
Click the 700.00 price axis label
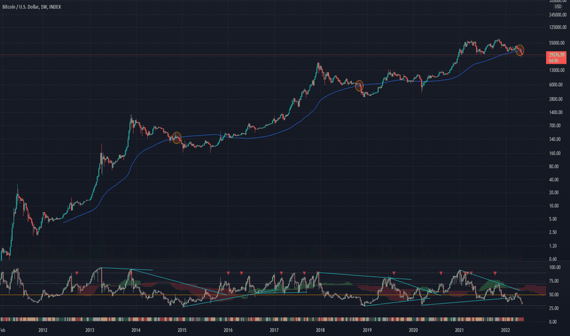click(555, 126)
